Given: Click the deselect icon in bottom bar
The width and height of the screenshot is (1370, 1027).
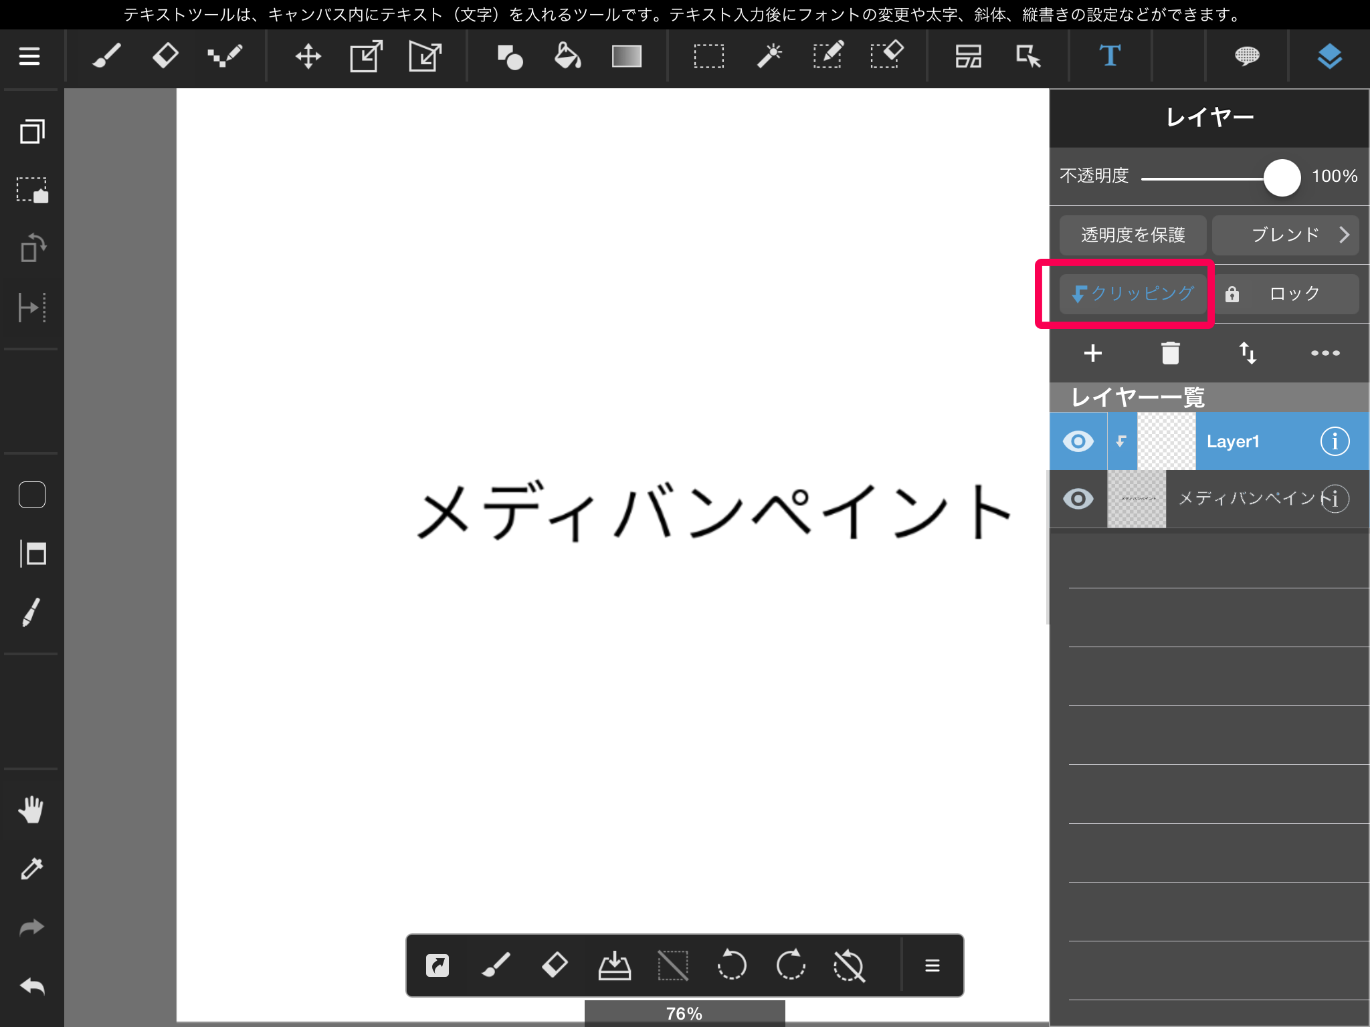Looking at the screenshot, I should (x=673, y=965).
